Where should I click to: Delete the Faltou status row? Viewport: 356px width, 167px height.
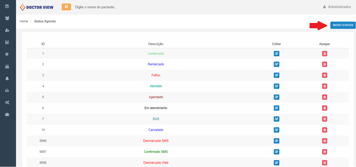[324, 75]
